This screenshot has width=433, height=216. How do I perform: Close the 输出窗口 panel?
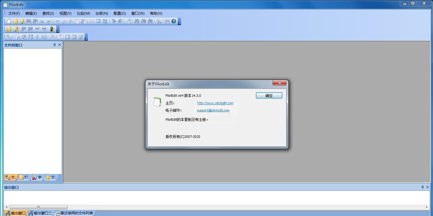click(428, 187)
